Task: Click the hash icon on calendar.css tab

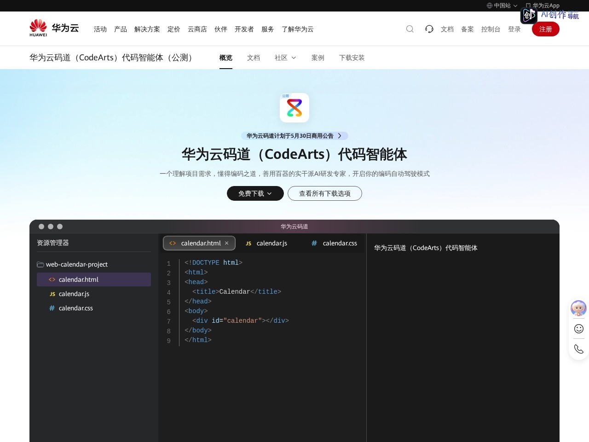Action: pyautogui.click(x=314, y=243)
